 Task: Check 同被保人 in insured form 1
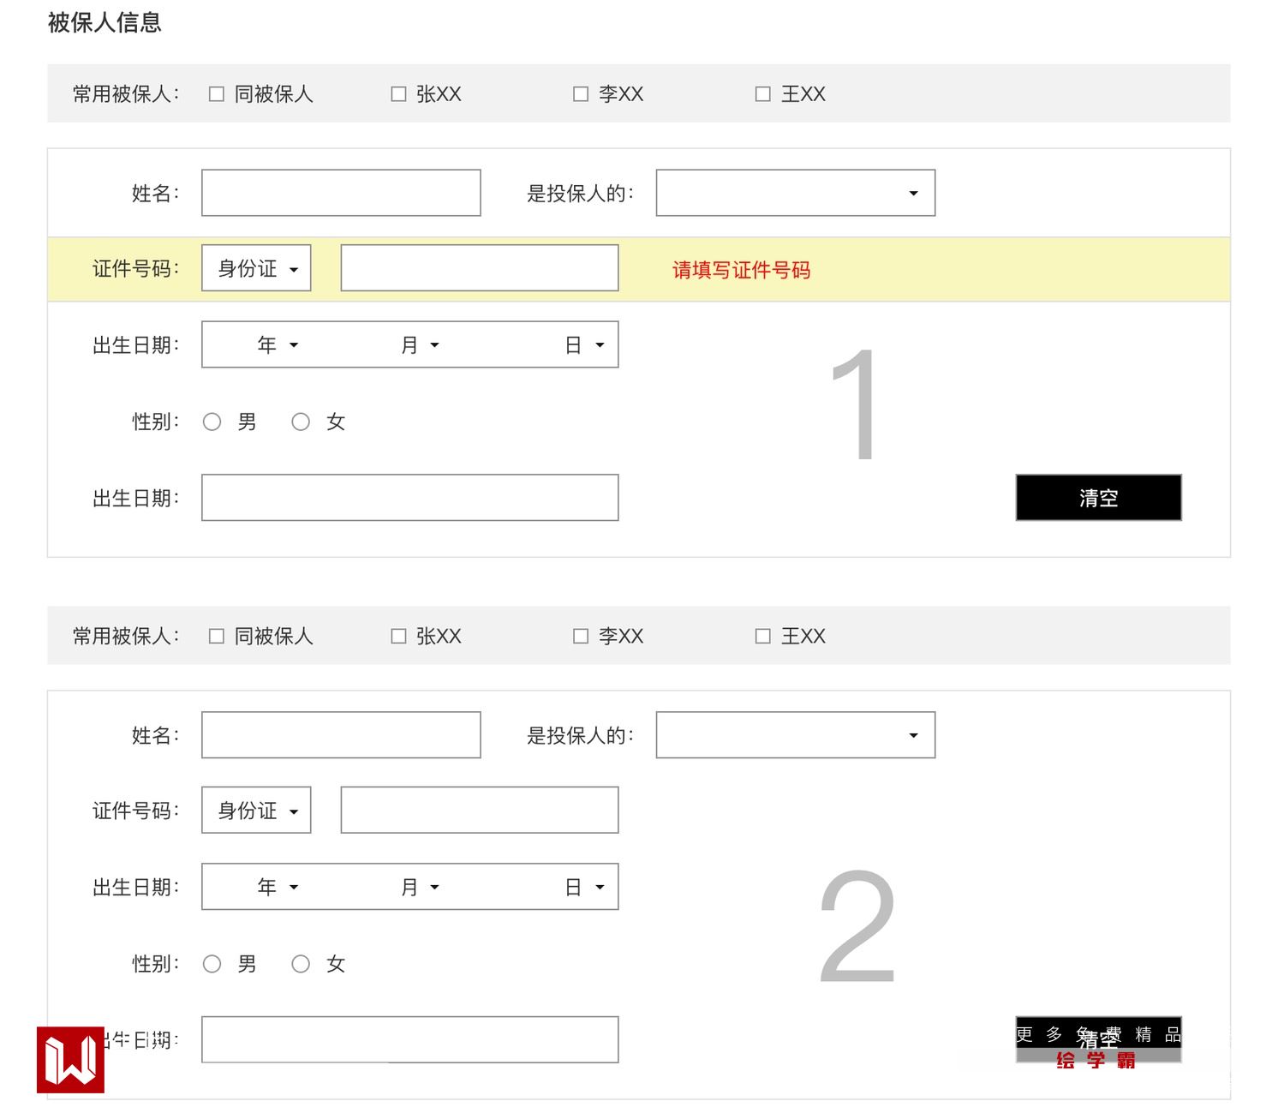coord(217,94)
